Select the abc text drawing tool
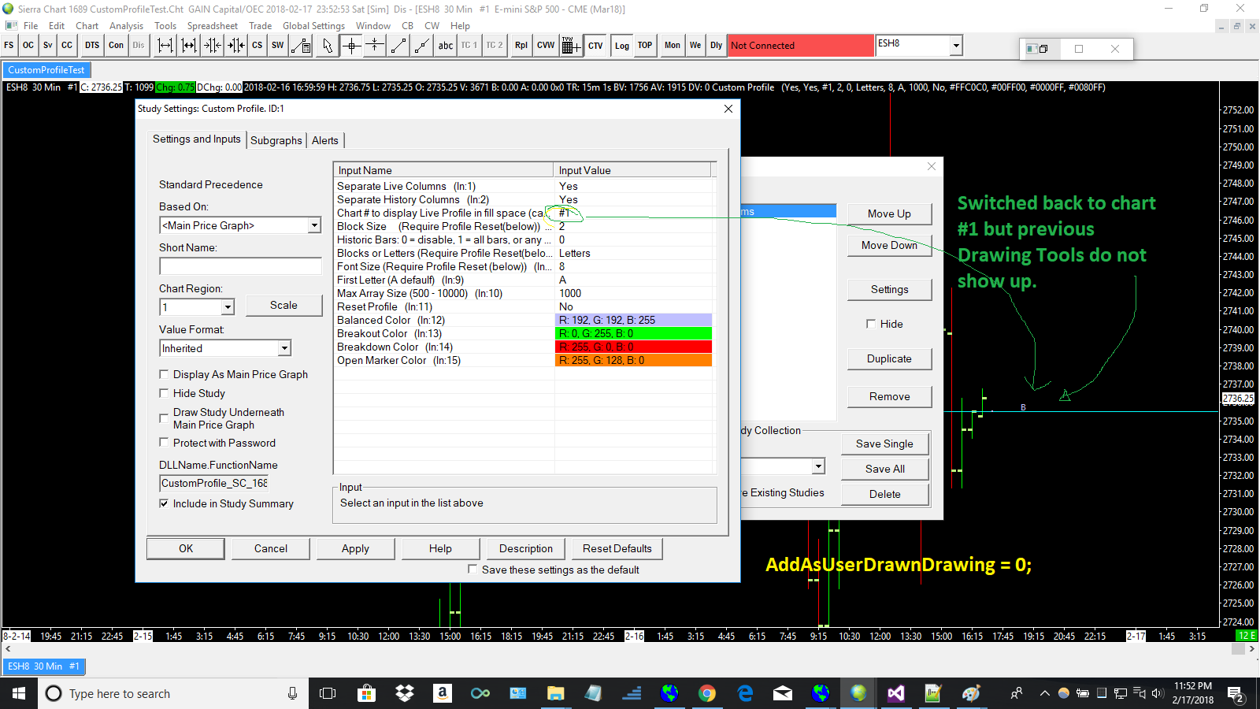This screenshot has height=709, width=1260. [445, 46]
